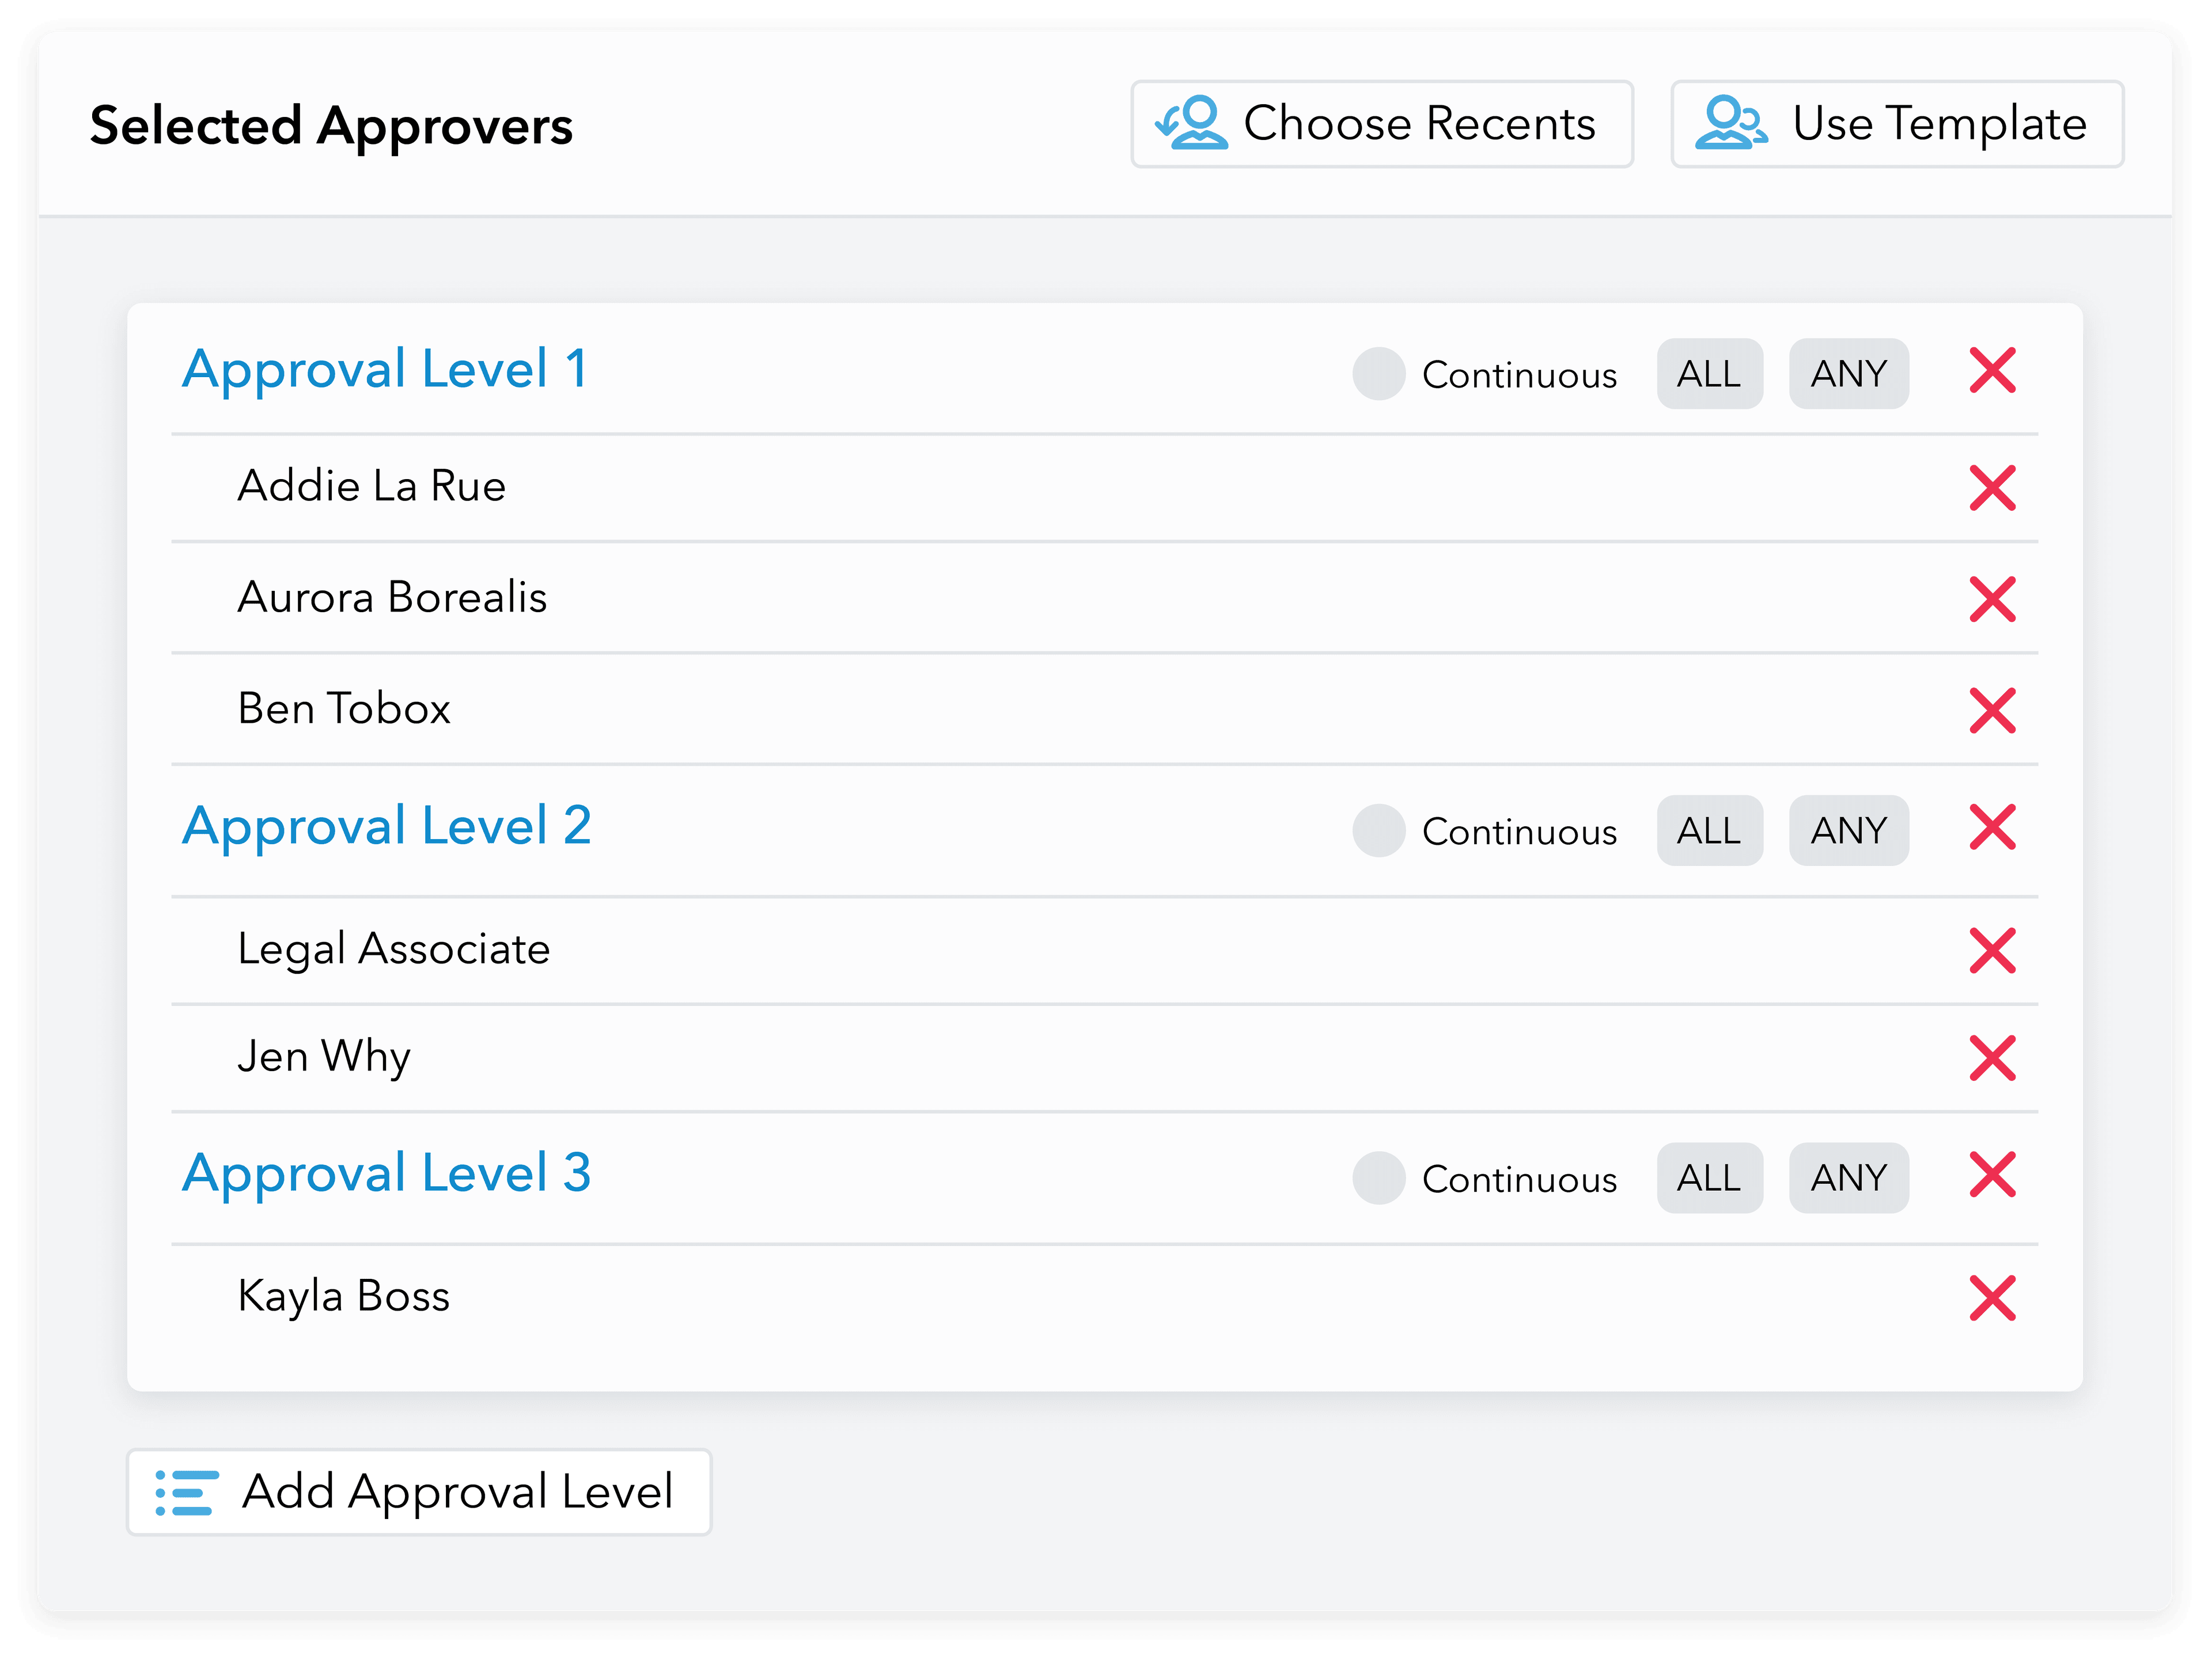Click the people icon beside Use Template
Screen dimensions: 2212x1659
pyautogui.click(x=1734, y=123)
